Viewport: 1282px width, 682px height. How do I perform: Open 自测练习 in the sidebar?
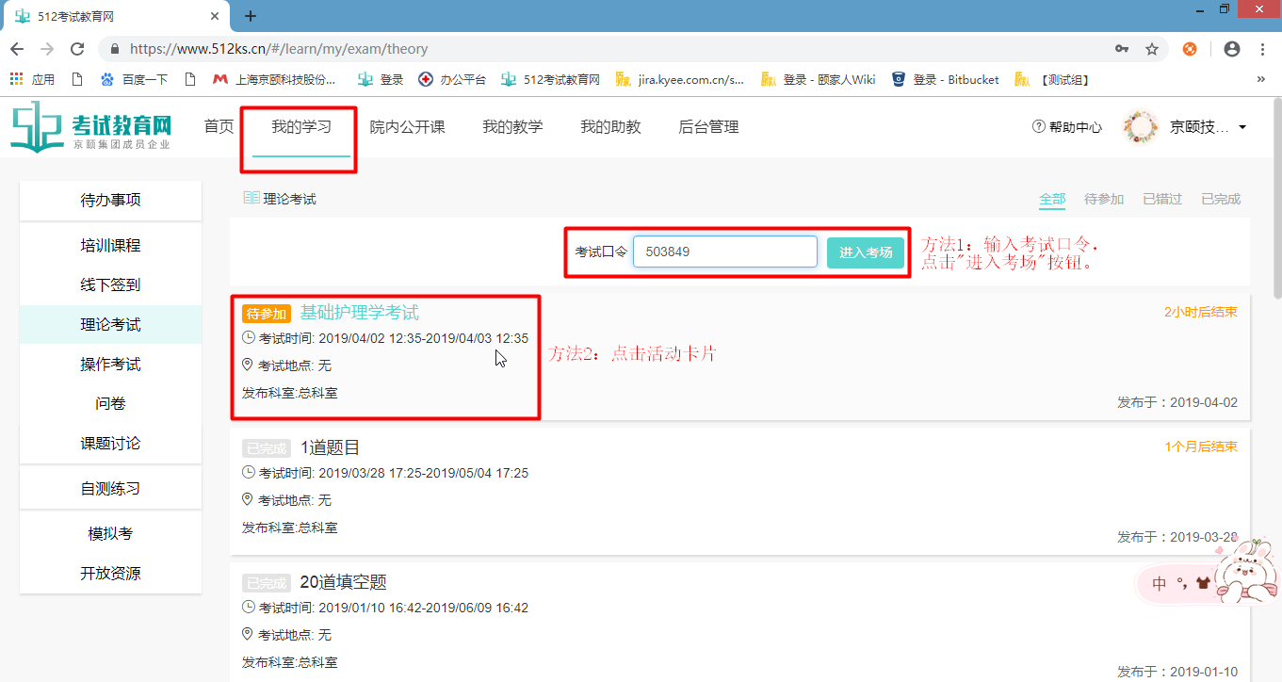tap(110, 489)
